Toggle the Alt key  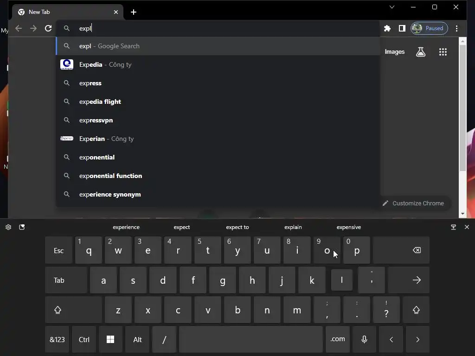click(x=137, y=339)
